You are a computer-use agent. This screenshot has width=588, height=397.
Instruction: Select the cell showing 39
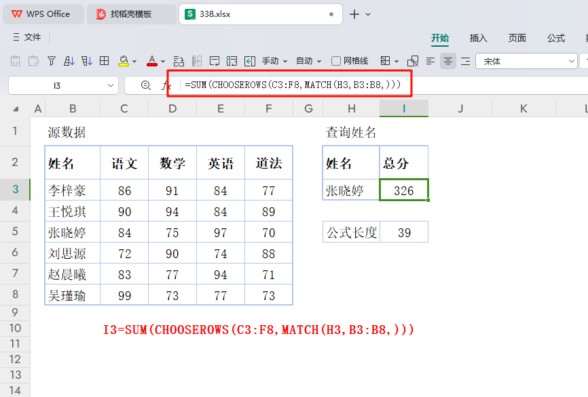pos(404,232)
